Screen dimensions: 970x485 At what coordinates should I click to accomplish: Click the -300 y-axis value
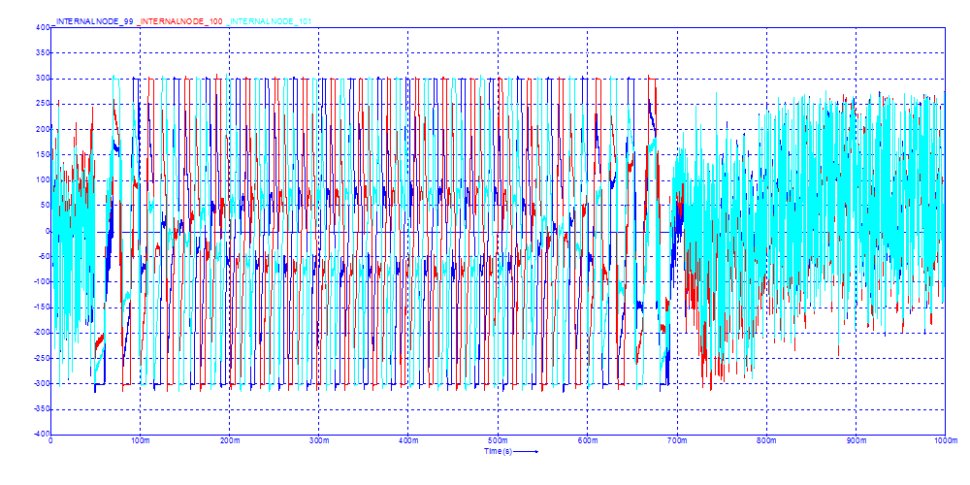pos(41,383)
